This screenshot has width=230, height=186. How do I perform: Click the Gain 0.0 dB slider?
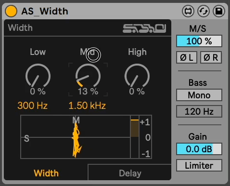click(199, 149)
